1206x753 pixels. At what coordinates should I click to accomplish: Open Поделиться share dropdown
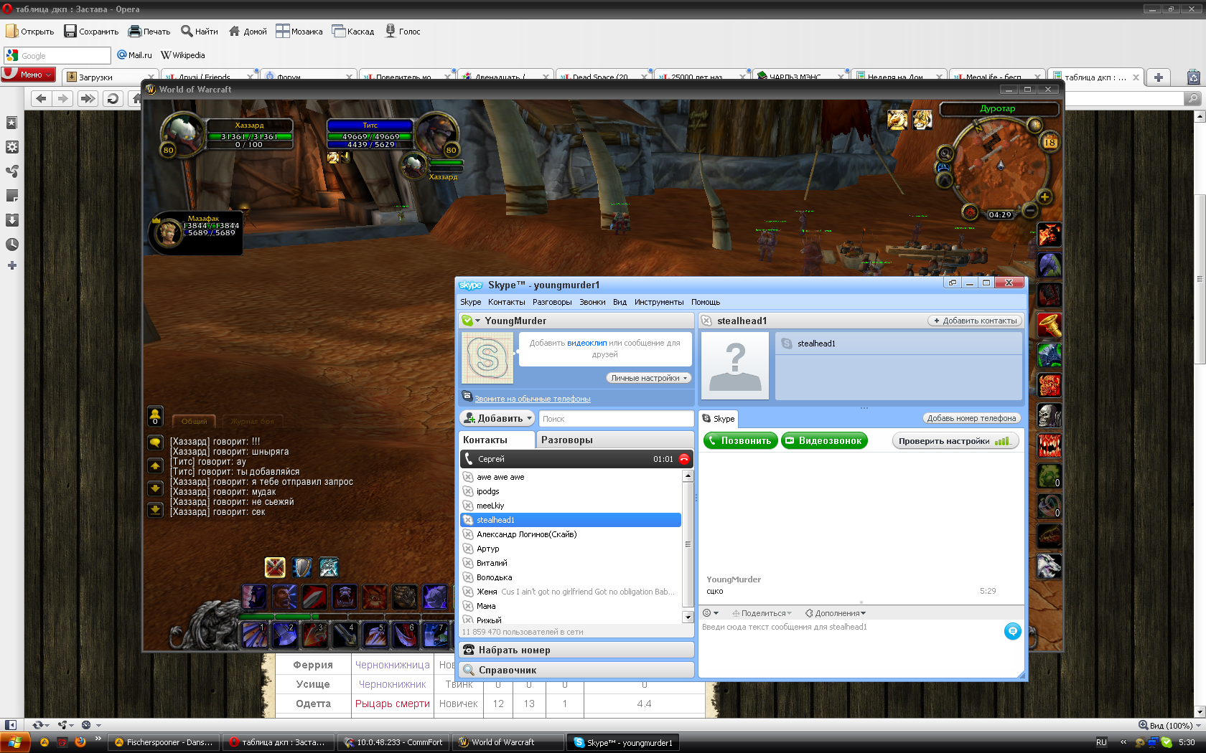pyautogui.click(x=762, y=613)
